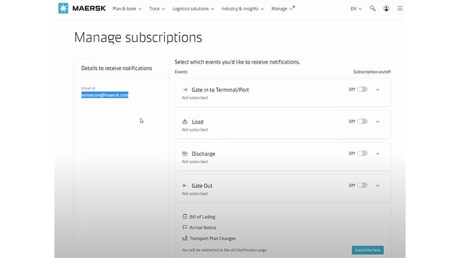Click the Subscribe here button
Screen dimensions: 460x258
[367, 250]
